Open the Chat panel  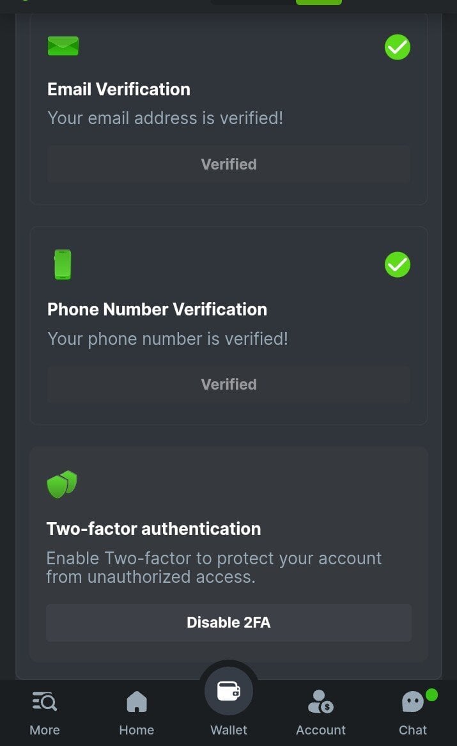click(x=413, y=713)
